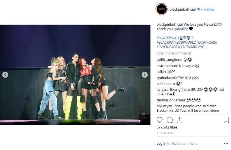The image size is (231, 150).
Task: Open blackpinkofficial profile picture
Action: 161,9
